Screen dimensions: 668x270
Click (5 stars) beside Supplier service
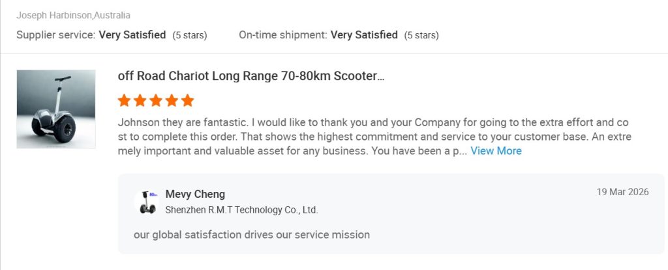pyautogui.click(x=190, y=35)
